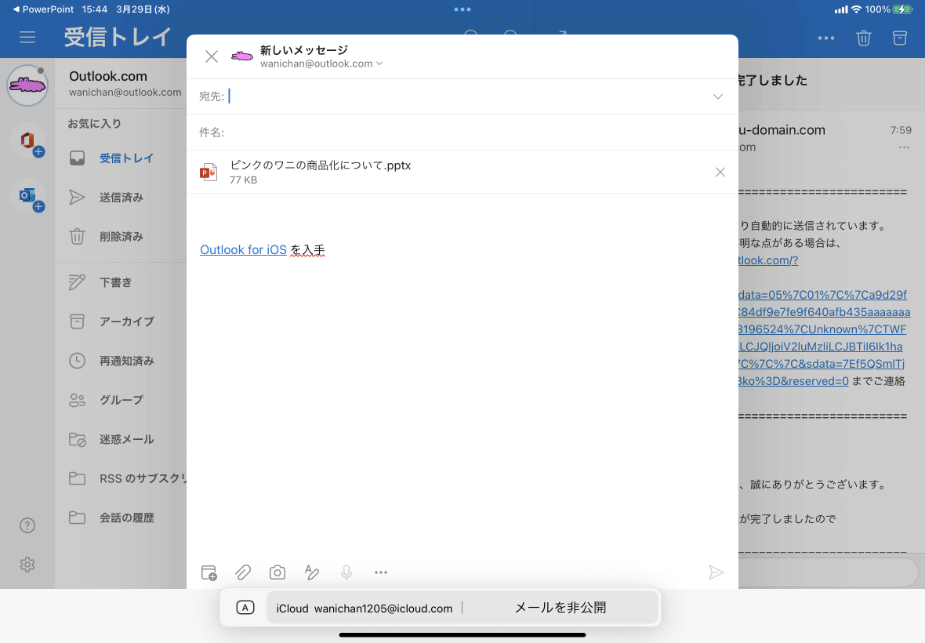This screenshot has height=643, width=925.
Task: Click the Outlook.com account name
Action: point(108,76)
